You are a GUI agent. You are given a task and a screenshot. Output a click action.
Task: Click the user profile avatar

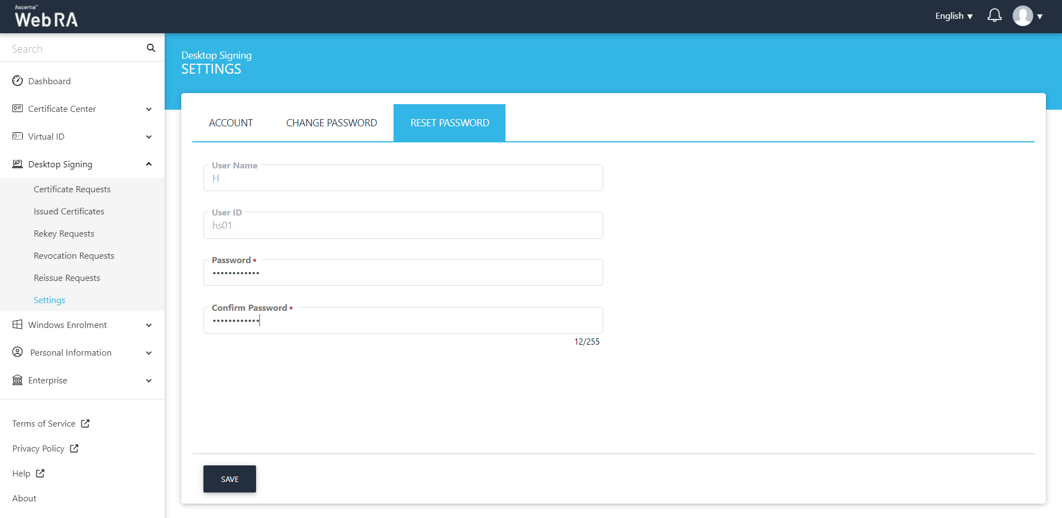[x=1022, y=16]
